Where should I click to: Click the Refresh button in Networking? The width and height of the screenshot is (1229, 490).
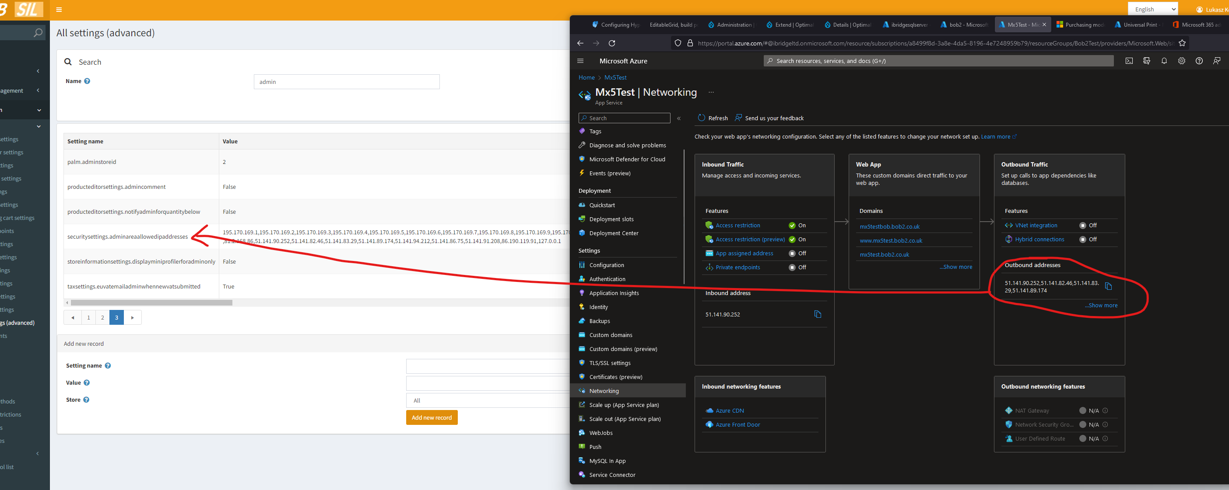[x=713, y=118]
